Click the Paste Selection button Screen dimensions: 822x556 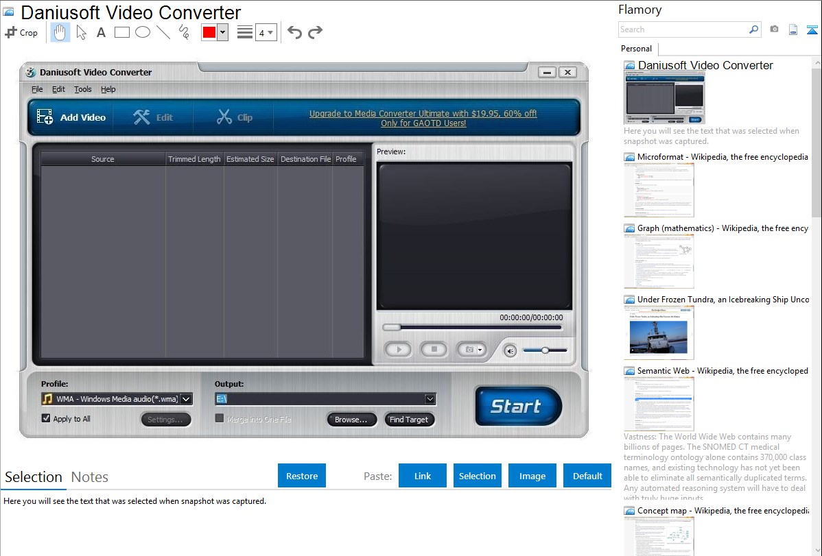[477, 476]
